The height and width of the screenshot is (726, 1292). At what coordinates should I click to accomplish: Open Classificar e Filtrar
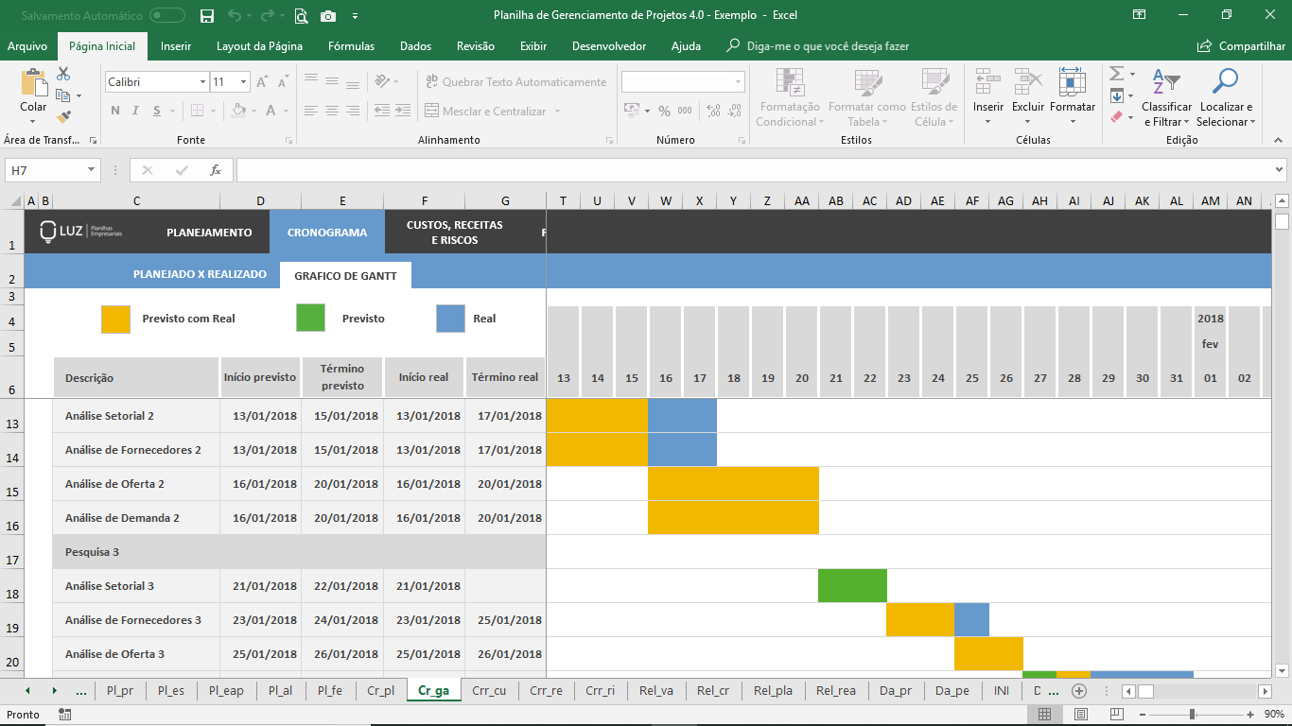(x=1166, y=97)
